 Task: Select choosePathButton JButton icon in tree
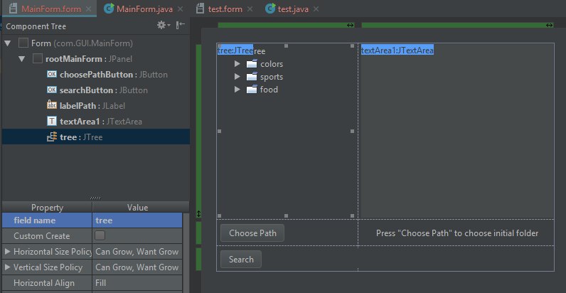pyautogui.click(x=51, y=75)
